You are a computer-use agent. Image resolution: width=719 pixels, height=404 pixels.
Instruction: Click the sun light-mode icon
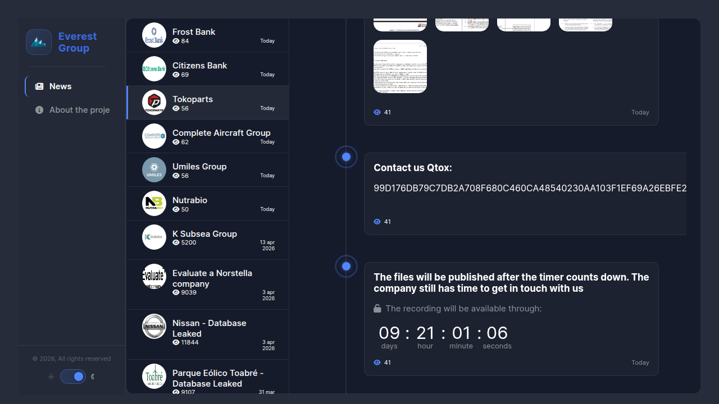51,377
